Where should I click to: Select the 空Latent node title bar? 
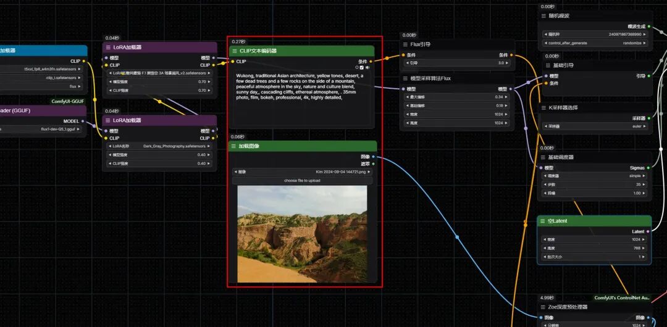point(594,221)
